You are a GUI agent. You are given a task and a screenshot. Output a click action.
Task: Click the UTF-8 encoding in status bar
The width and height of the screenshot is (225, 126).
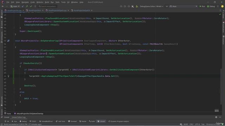pyautogui.click(x=197, y=124)
